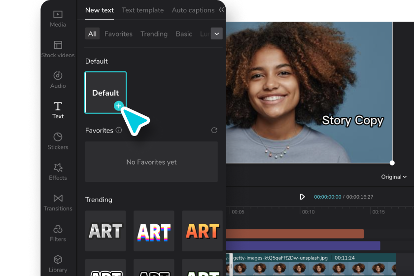
Task: Open the Library panel
Action: click(x=58, y=264)
